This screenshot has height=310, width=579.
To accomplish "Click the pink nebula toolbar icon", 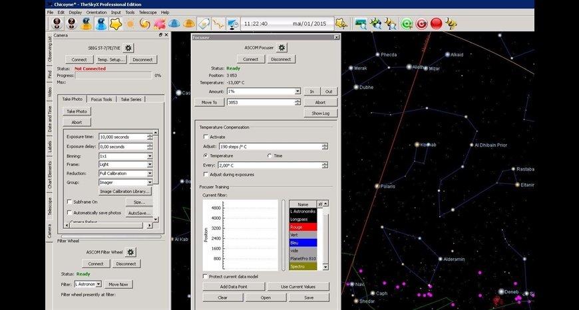I will [x=159, y=24].
